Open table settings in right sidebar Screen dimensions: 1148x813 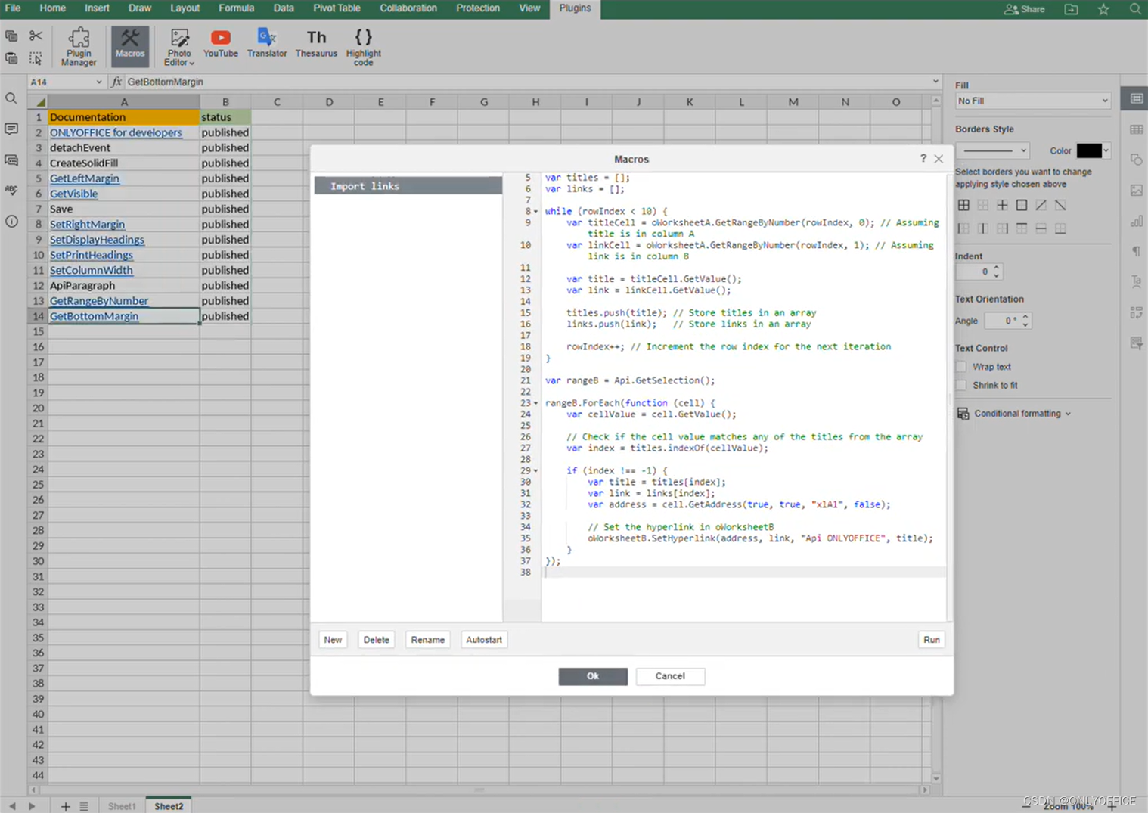point(1136,129)
